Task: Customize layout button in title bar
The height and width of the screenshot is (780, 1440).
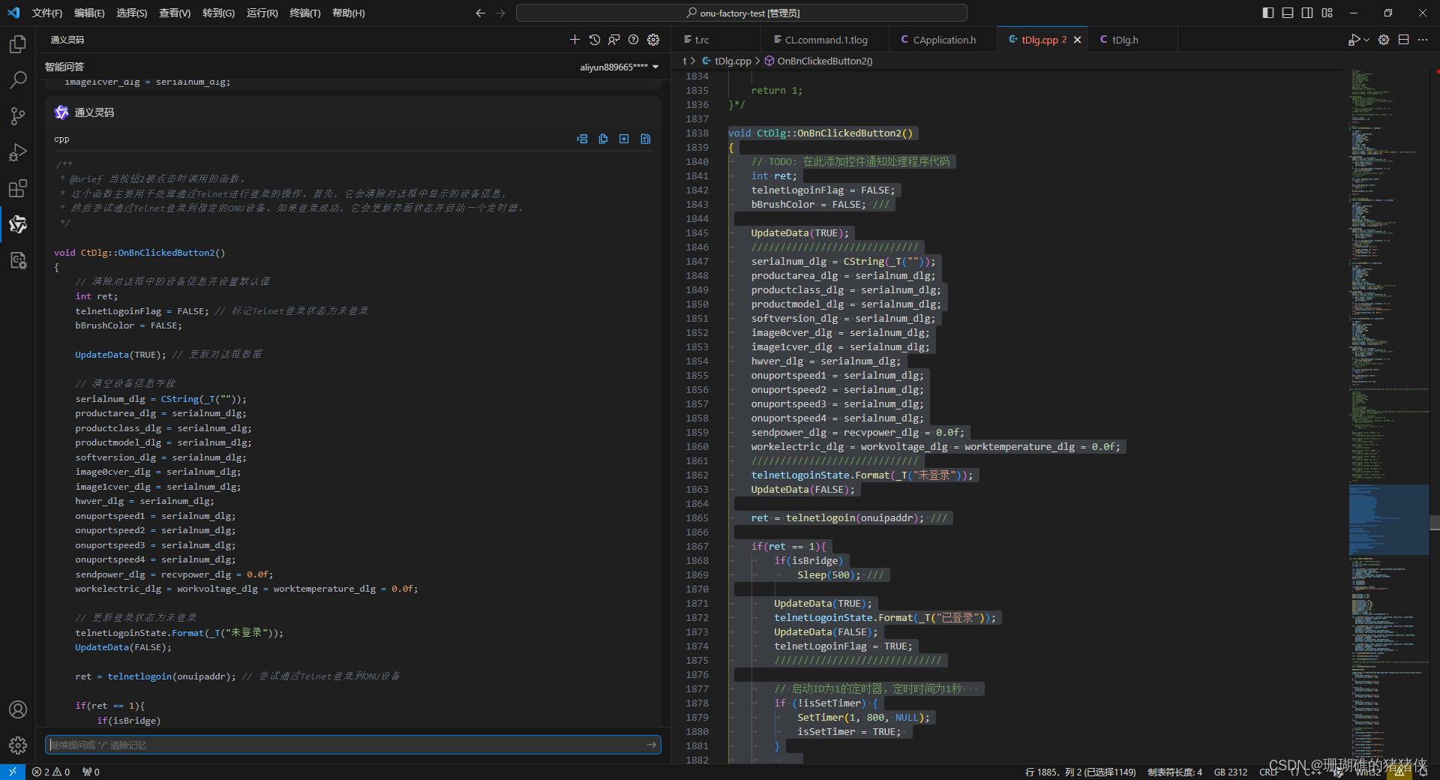Action: point(1327,13)
